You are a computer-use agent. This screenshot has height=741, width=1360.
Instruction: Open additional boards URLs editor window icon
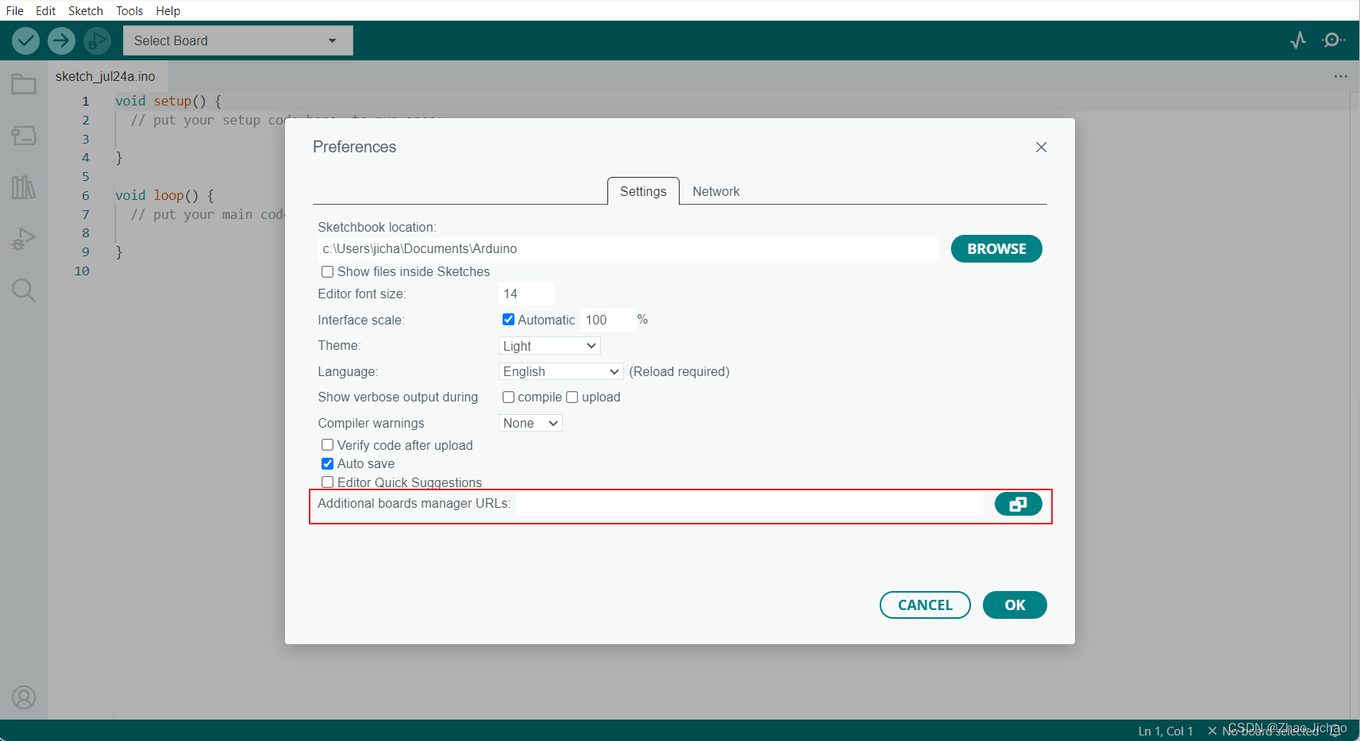1018,504
